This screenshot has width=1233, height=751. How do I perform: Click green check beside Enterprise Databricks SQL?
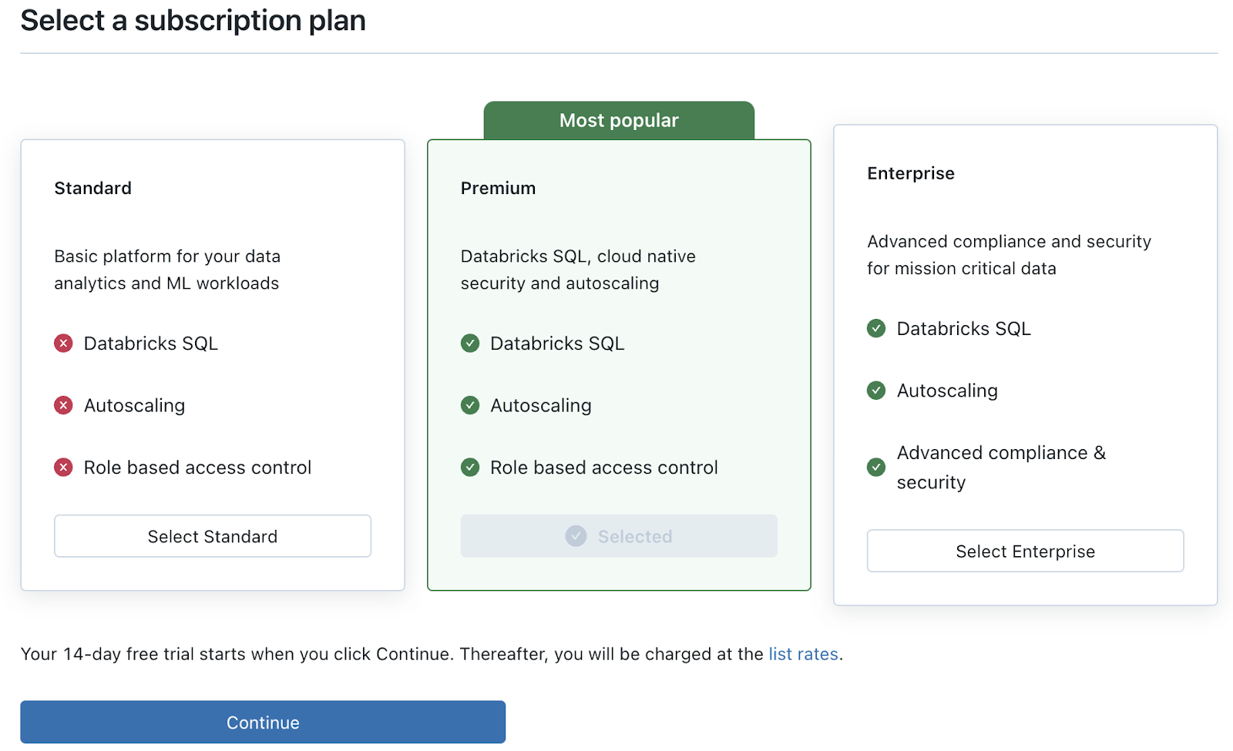pos(876,329)
